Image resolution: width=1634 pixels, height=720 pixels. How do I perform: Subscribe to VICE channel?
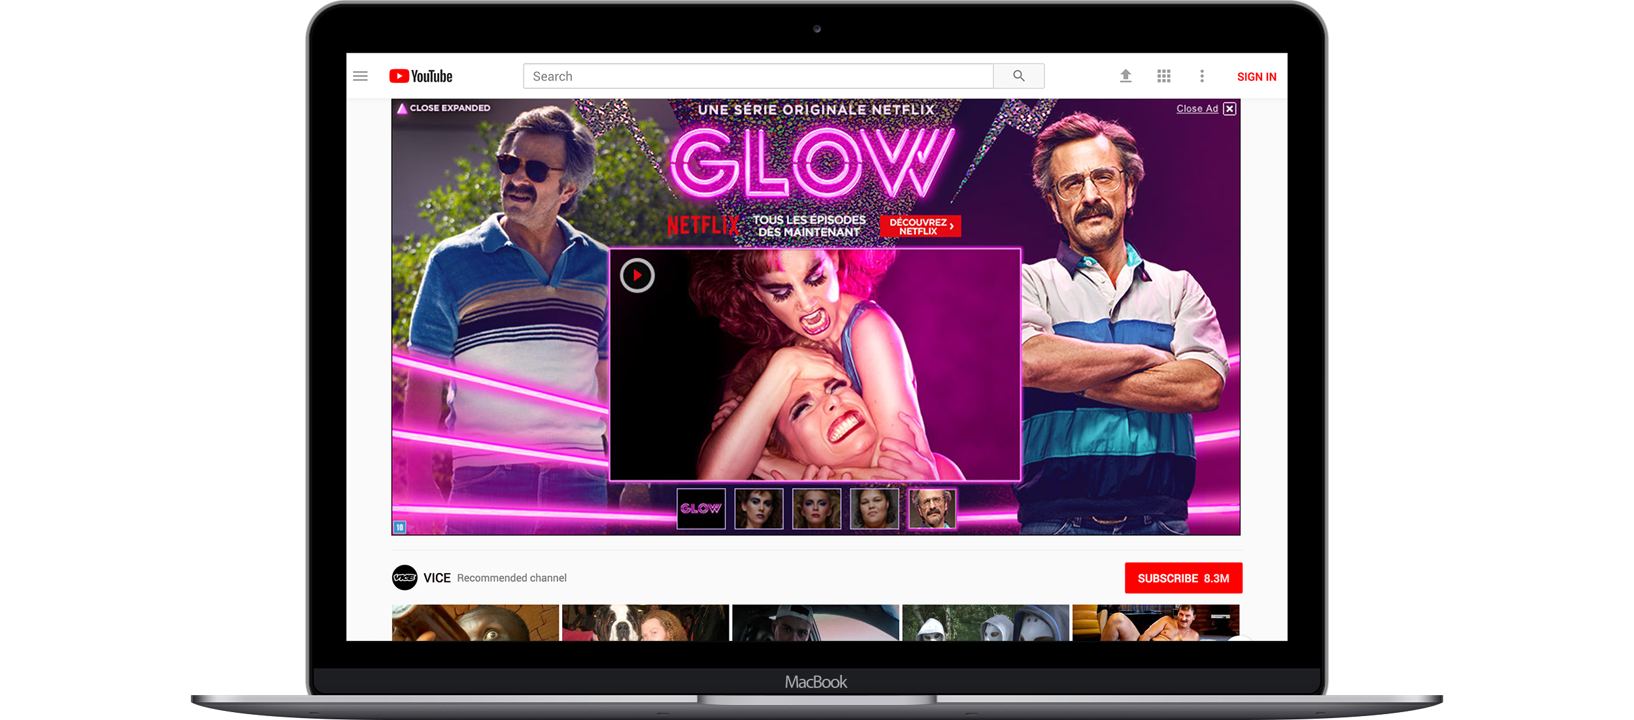coord(1183,578)
